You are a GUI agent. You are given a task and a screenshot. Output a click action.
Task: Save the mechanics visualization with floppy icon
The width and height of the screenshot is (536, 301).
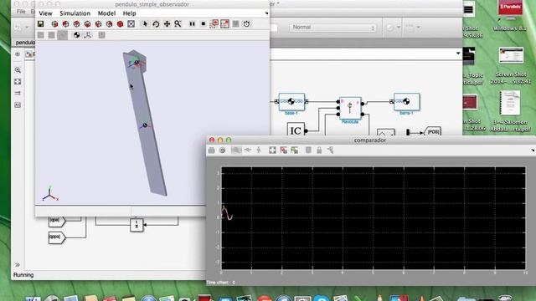[x=40, y=24]
